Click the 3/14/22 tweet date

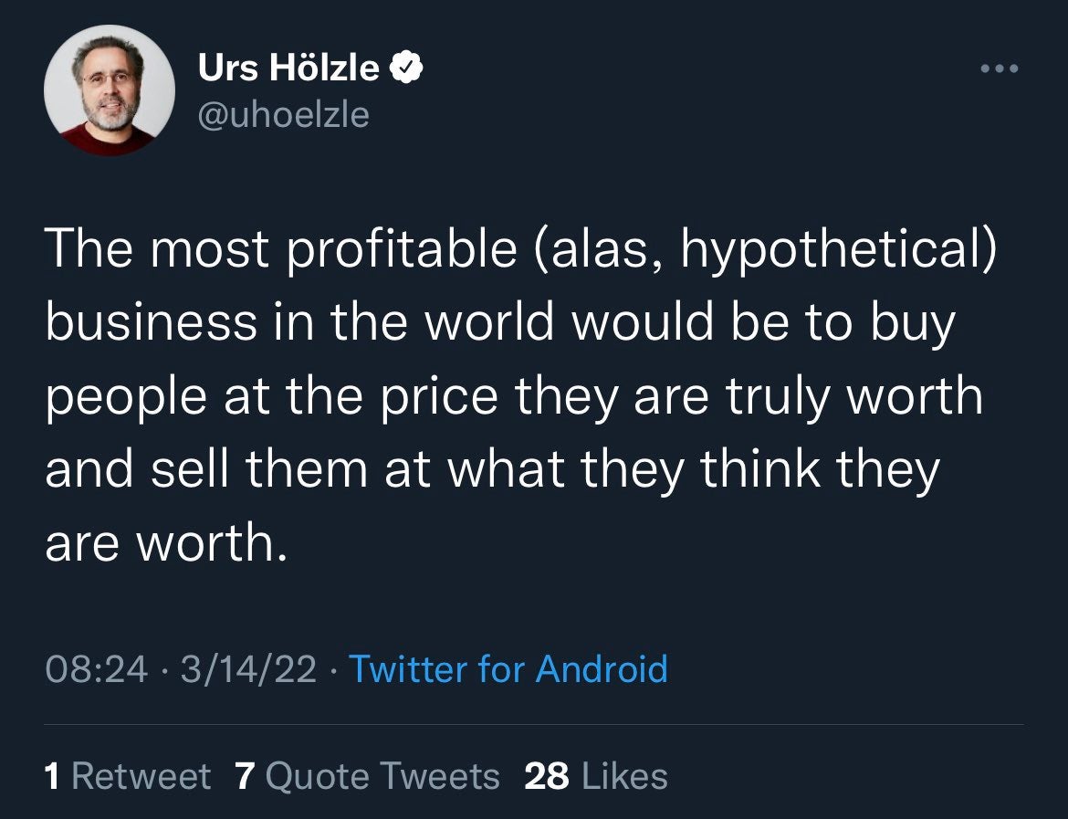point(248,668)
